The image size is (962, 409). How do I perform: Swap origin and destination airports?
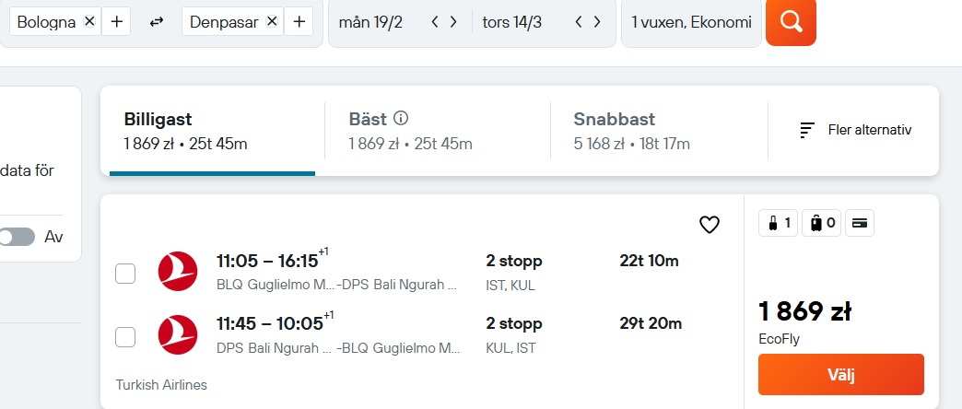click(157, 22)
